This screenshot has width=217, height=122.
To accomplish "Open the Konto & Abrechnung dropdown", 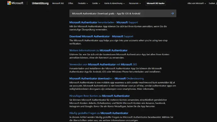I will click(115, 3).
